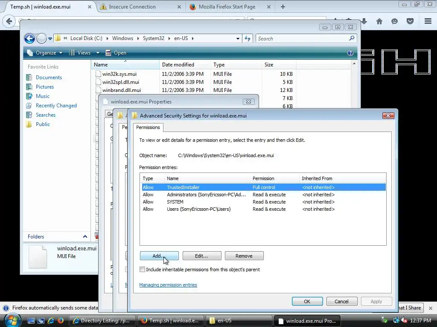Image resolution: width=437 pixels, height=327 pixels.
Task: Select file win32k.sys.mui
Action: point(119,74)
